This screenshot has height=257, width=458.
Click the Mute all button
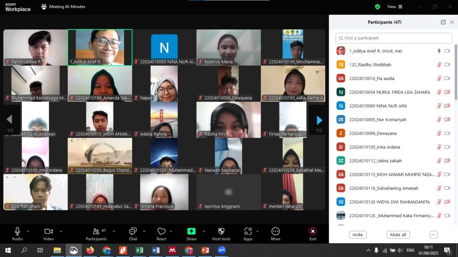coord(398,235)
